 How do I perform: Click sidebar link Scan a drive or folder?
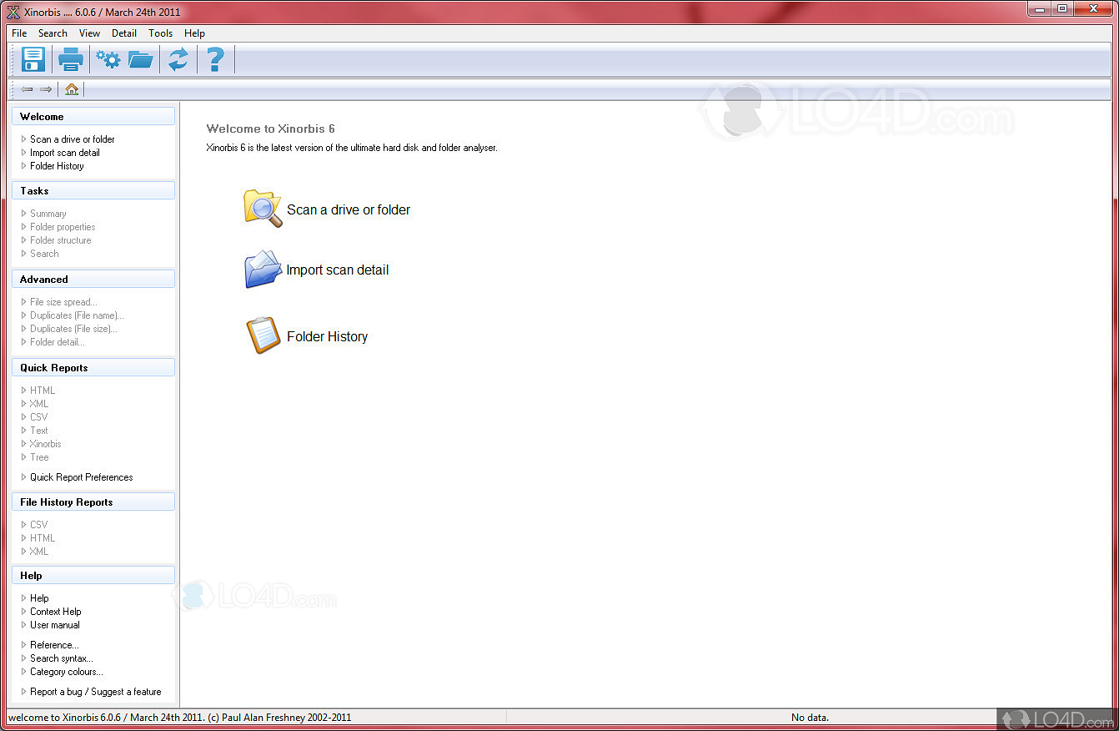click(73, 139)
